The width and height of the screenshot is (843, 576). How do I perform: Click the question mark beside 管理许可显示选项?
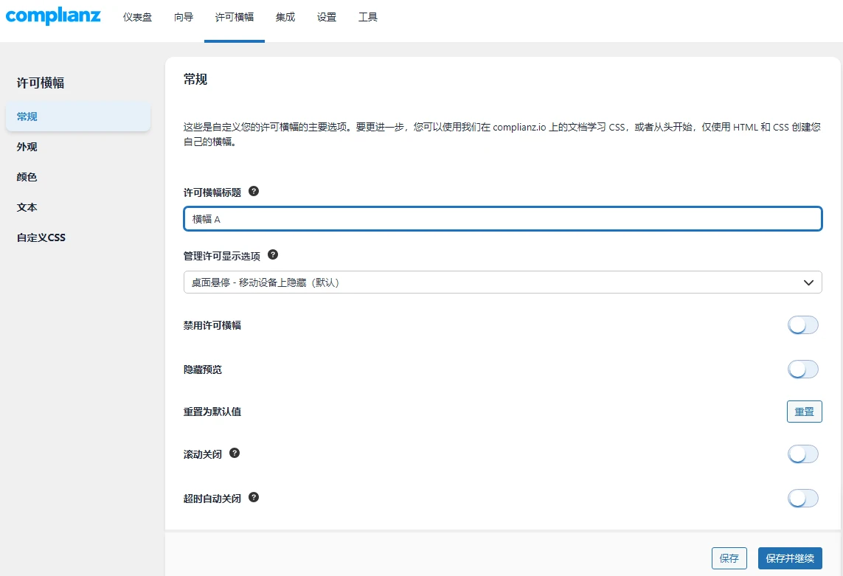272,254
